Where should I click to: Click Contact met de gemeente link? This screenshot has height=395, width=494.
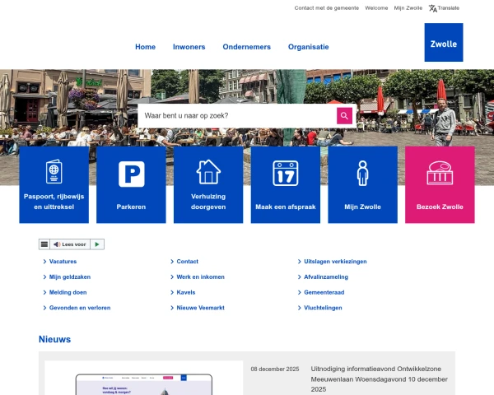pos(325,8)
